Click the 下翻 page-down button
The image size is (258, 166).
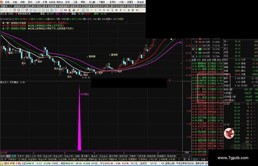101,2
